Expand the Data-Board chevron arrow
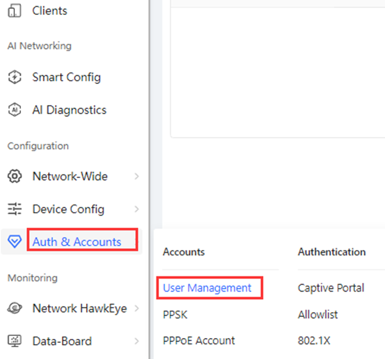Viewport: 385px width, 359px height. [137, 341]
